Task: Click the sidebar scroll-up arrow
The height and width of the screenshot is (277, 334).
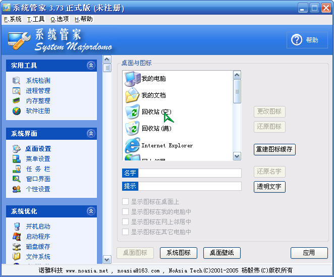Action: [x=107, y=59]
